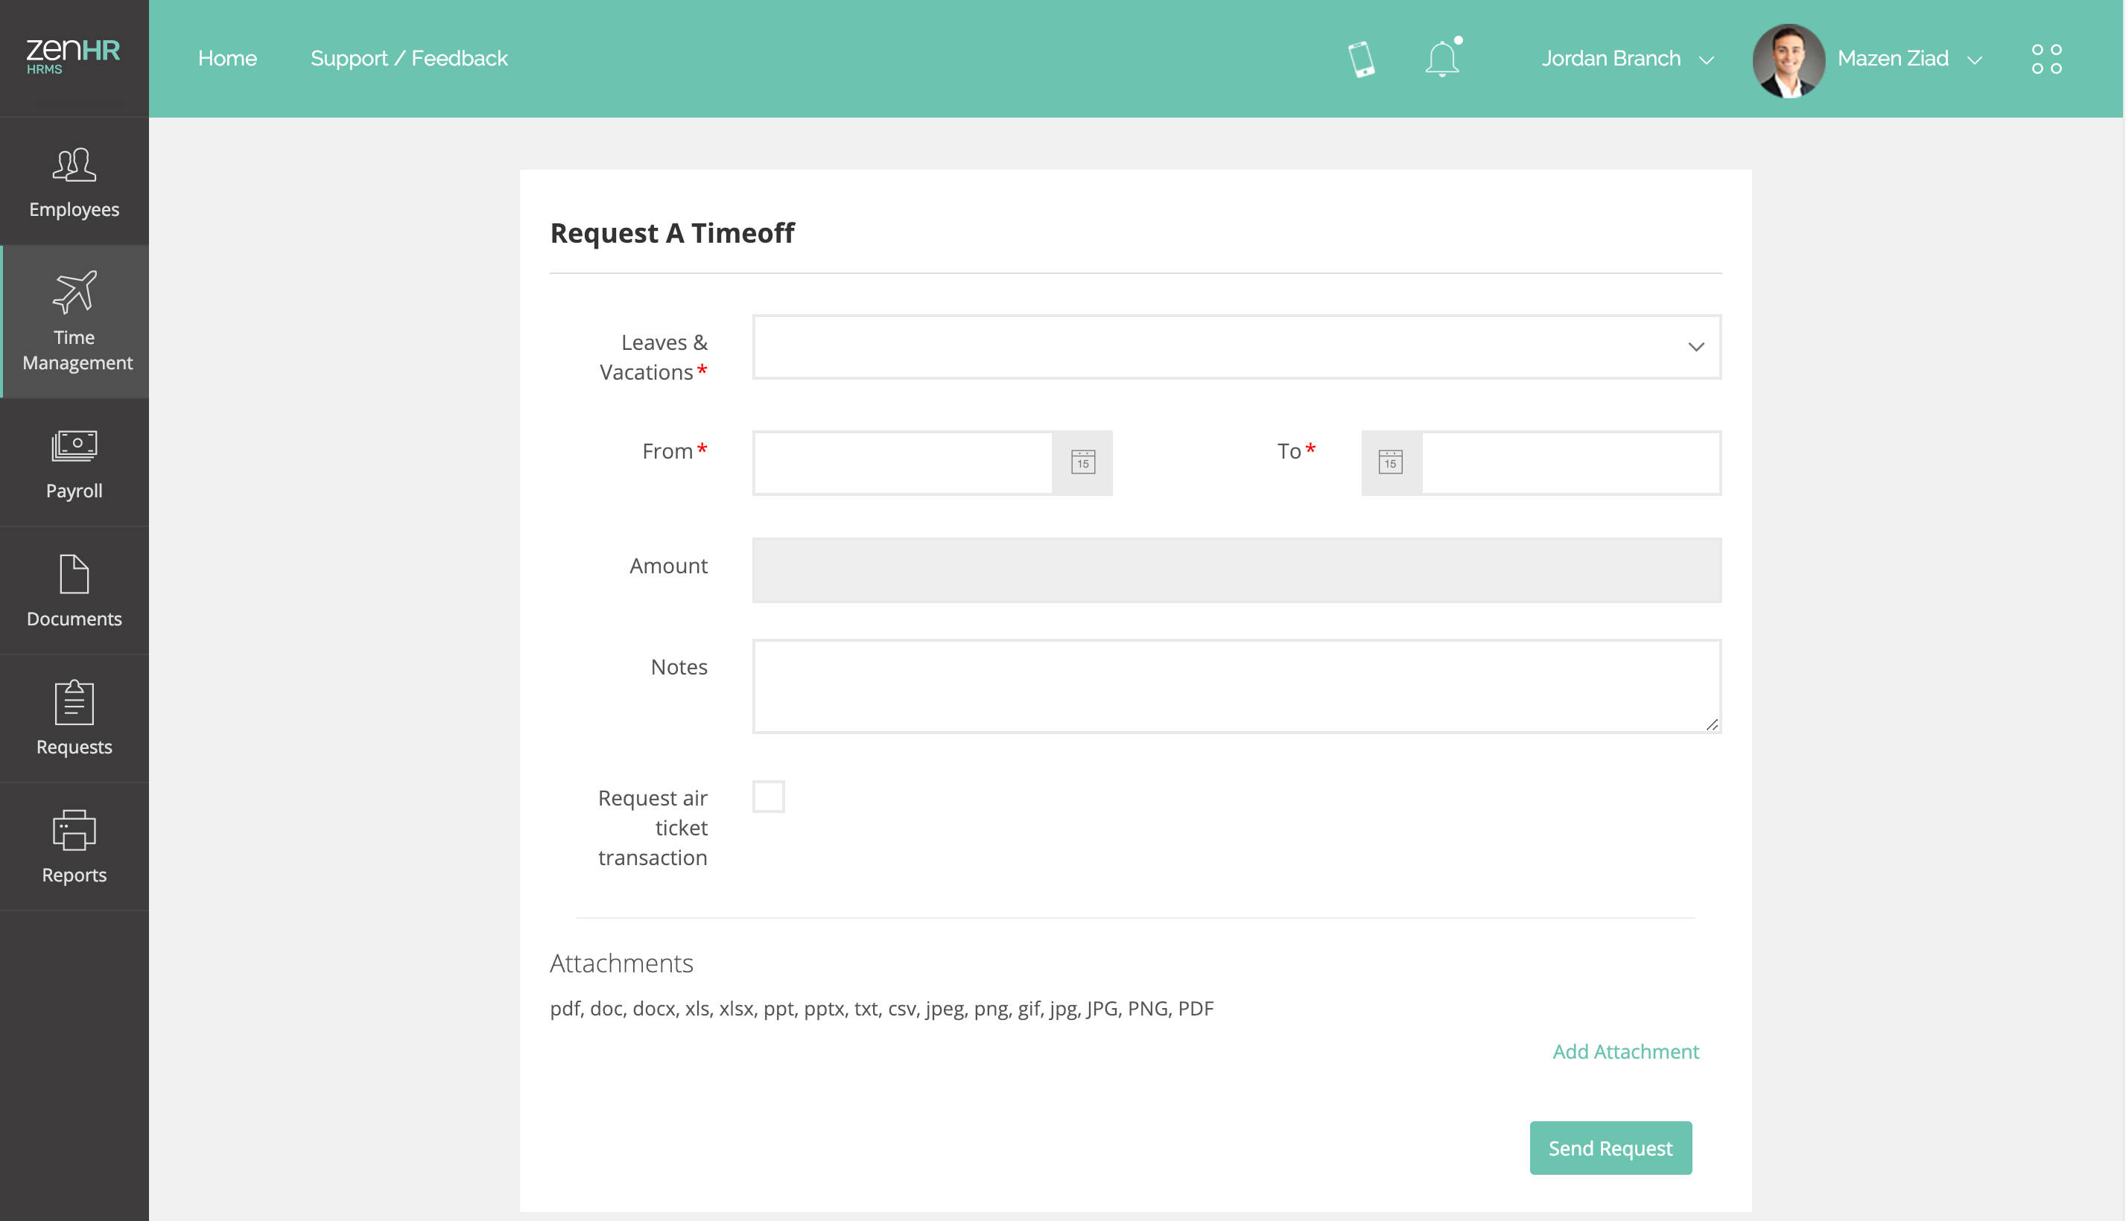Open notifications bell icon

pos(1441,59)
